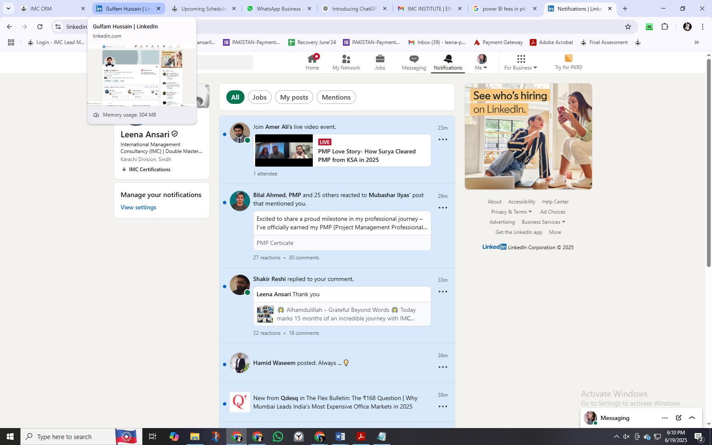Open the 30 comments link
The height and width of the screenshot is (445, 712).
[x=304, y=258]
